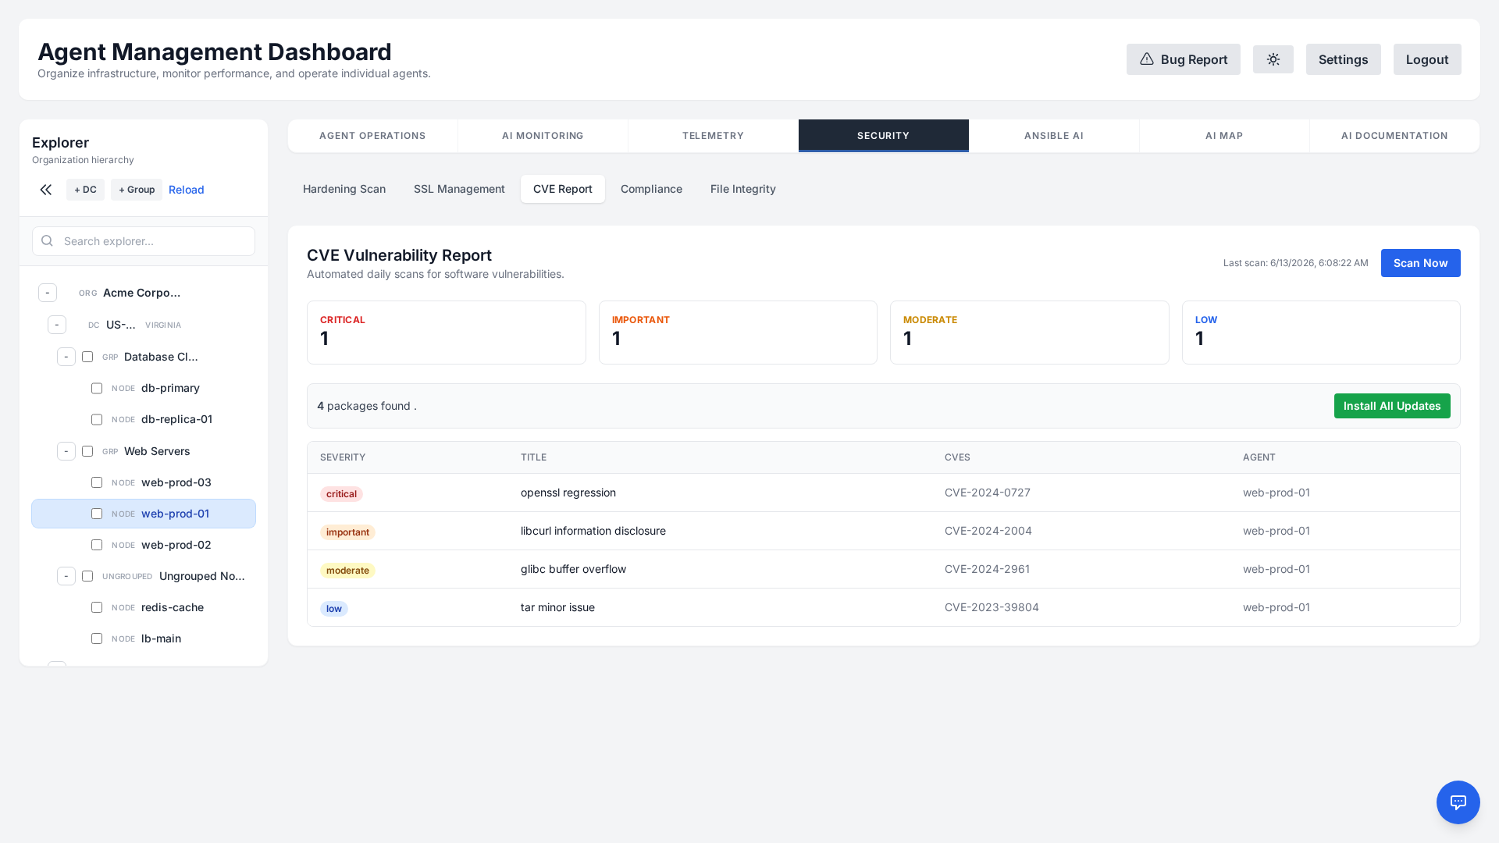Collapse the explorer with double-chevron icon
Viewport: 1499px width, 843px height.
point(46,190)
